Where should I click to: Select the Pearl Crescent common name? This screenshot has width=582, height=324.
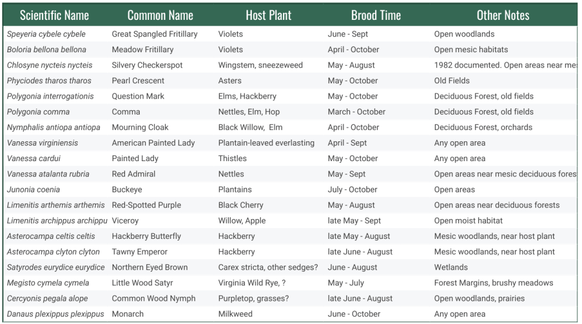pyautogui.click(x=138, y=81)
